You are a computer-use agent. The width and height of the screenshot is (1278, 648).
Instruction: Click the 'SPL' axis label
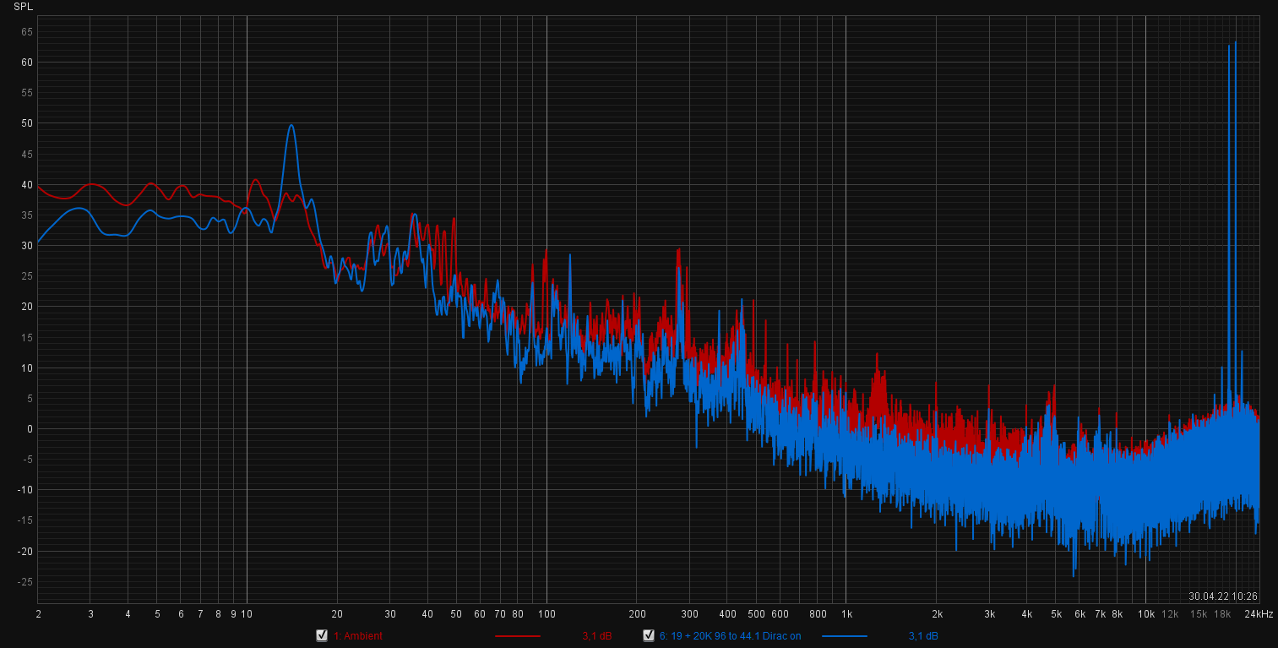(x=23, y=6)
